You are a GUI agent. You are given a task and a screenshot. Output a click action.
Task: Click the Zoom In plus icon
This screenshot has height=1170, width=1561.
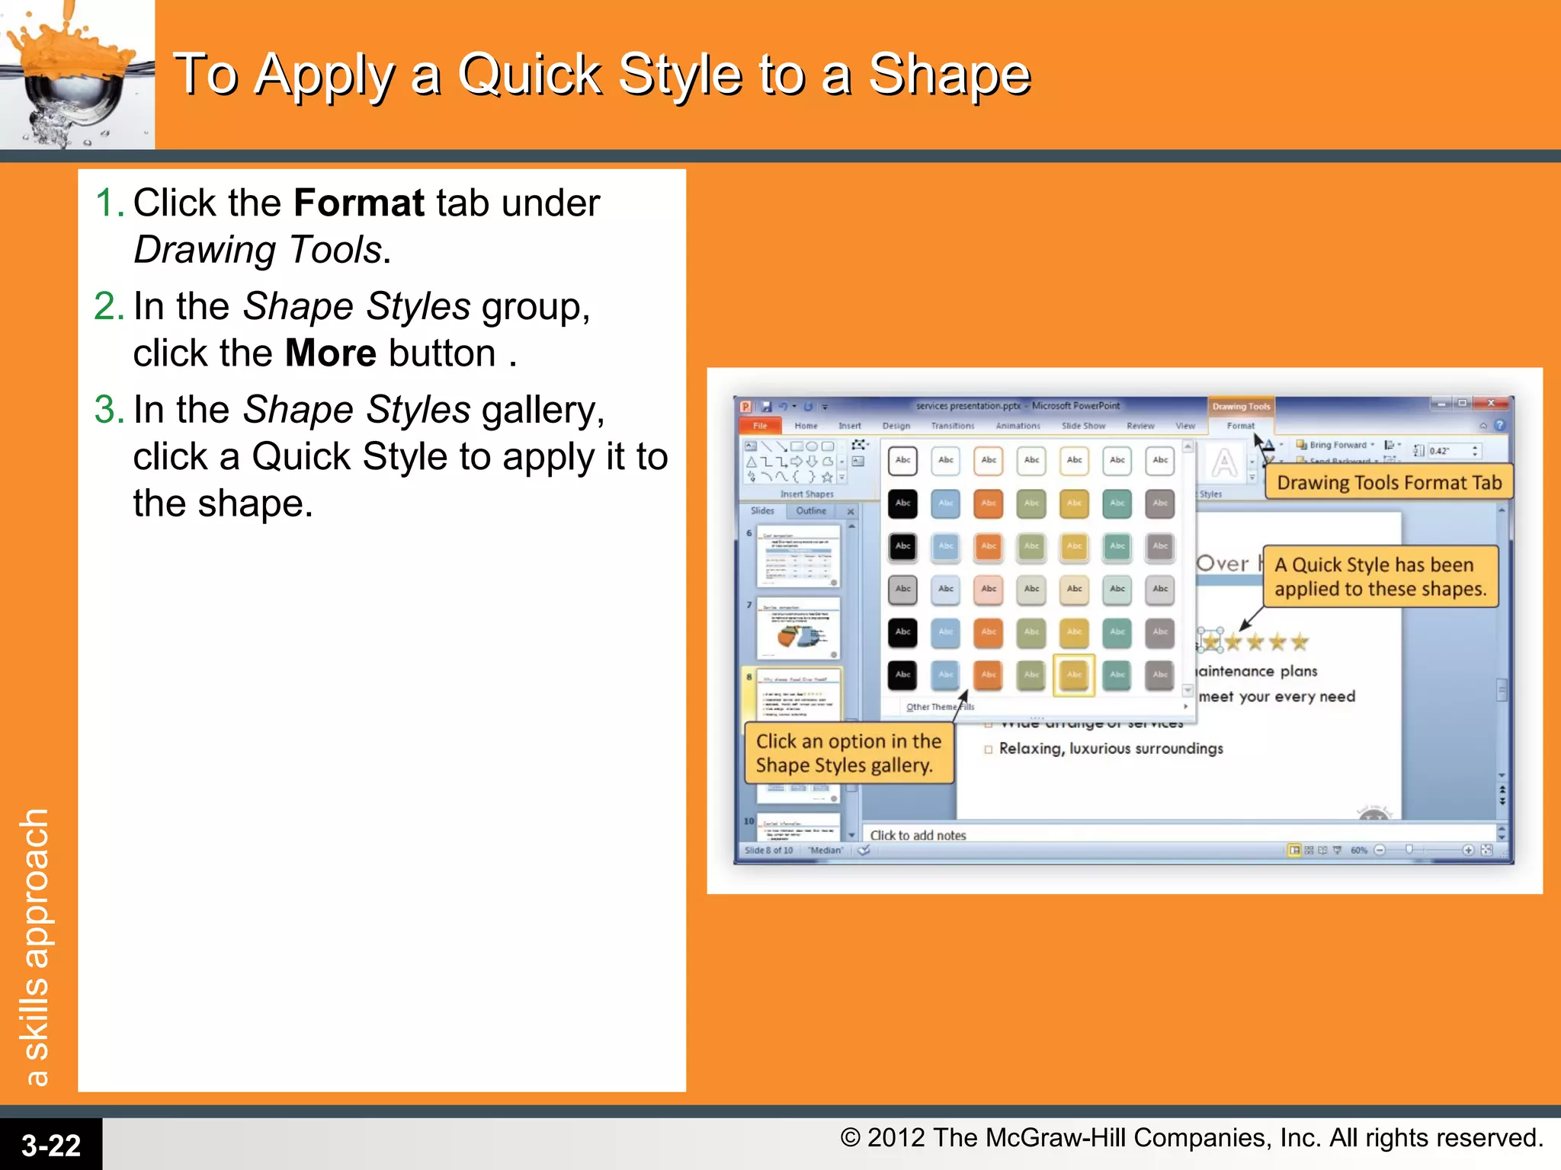click(x=1467, y=850)
